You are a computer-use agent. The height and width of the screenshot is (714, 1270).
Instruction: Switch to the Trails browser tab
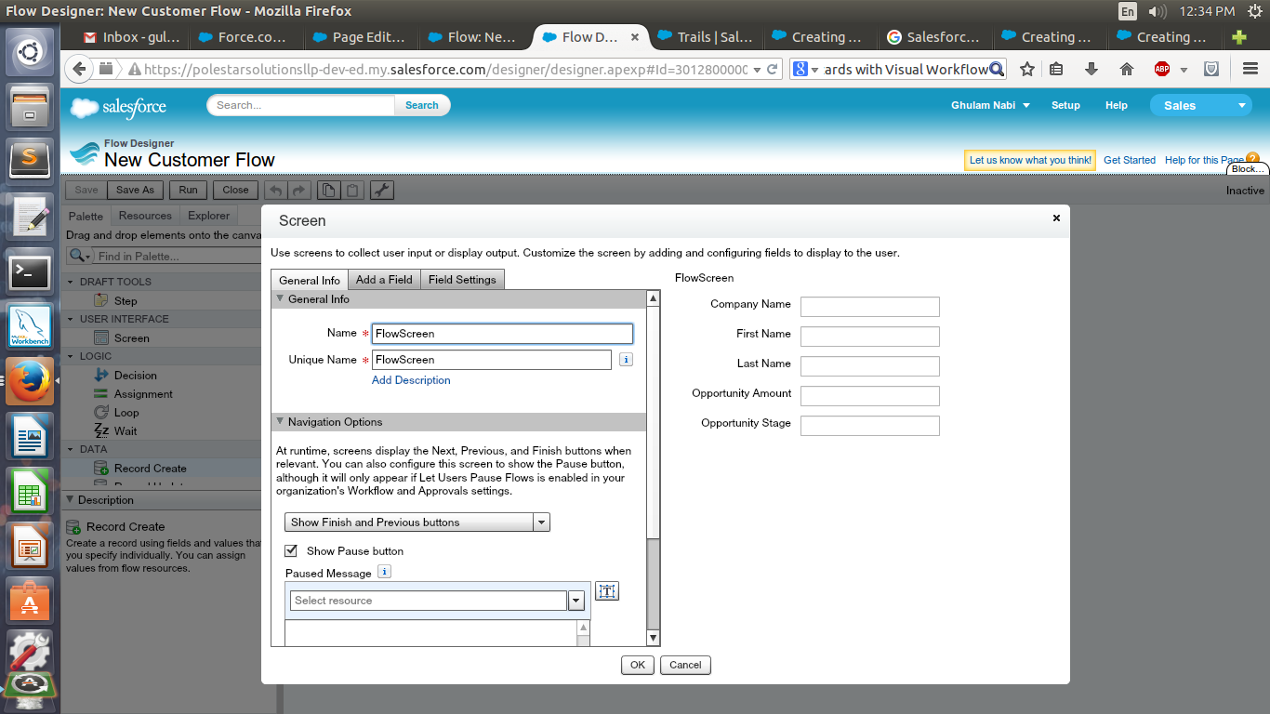(x=705, y=37)
